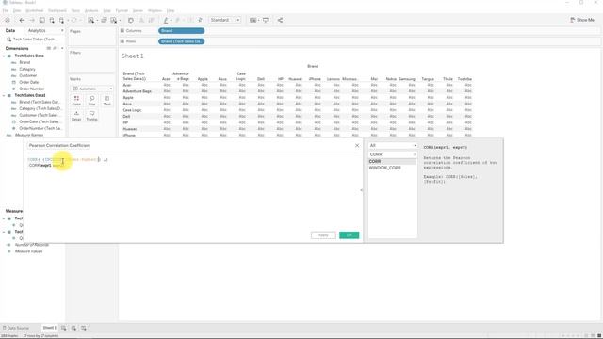Click the Apply button in calculation editor

[x=323, y=235]
